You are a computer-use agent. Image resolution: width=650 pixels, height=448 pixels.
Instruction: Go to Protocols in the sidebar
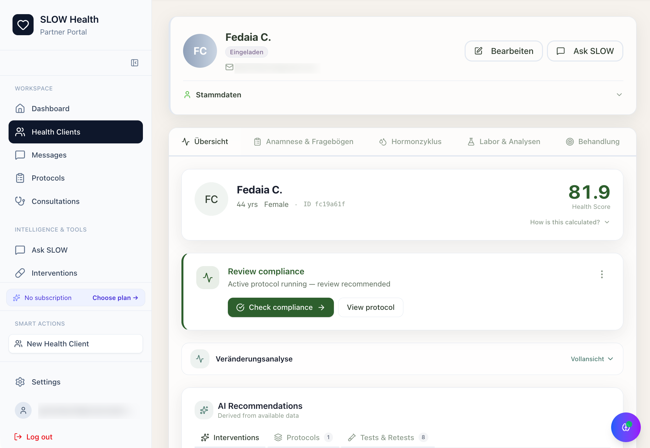76,178
